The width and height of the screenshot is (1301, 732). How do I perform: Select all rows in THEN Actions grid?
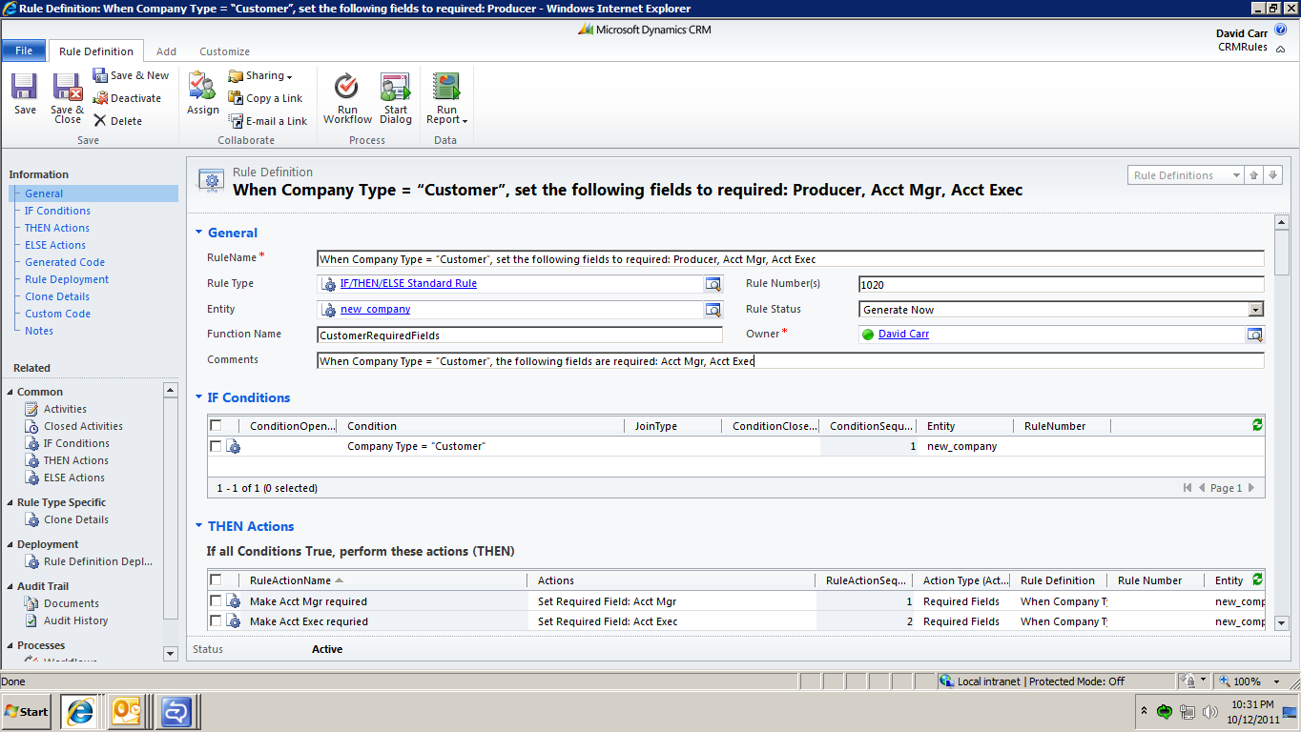click(216, 579)
